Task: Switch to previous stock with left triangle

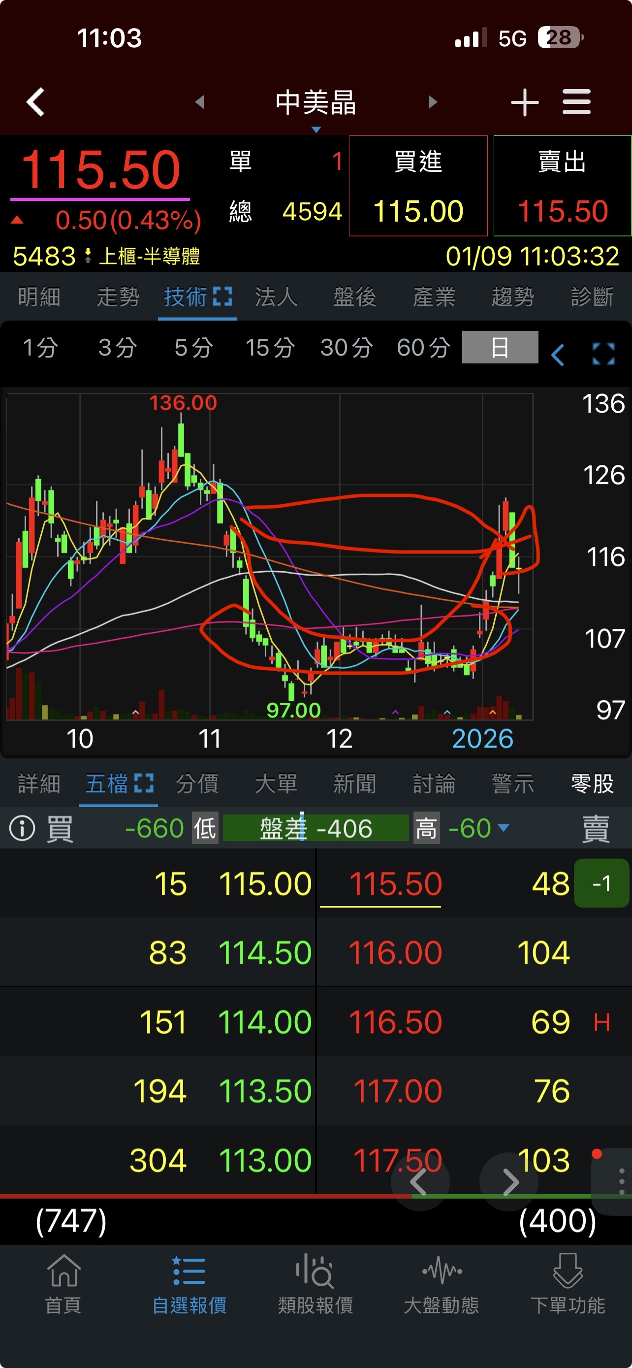Action: pos(199,101)
